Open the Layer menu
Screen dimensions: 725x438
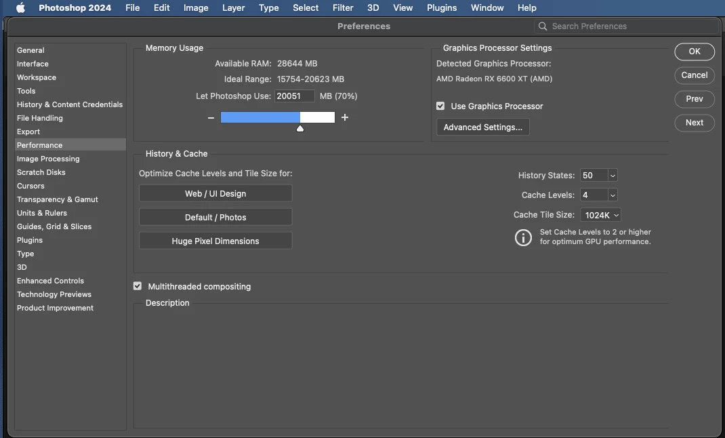click(x=234, y=8)
